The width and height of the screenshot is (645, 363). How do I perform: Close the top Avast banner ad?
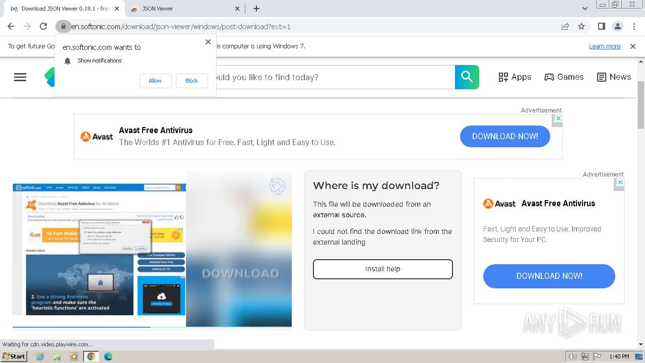click(558, 118)
